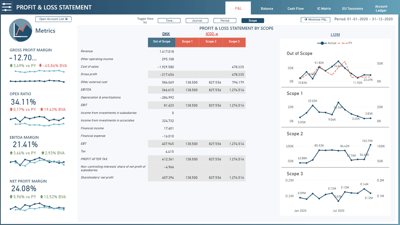Go to the EU Taxonomy tab
The width and height of the screenshot is (400, 225).
coord(352,9)
